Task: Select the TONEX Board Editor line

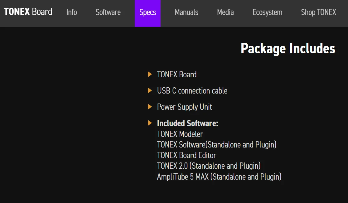Action: [x=187, y=155]
